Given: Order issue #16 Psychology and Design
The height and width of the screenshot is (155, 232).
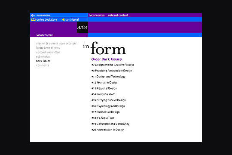Looking at the screenshot, I should tap(108, 106).
